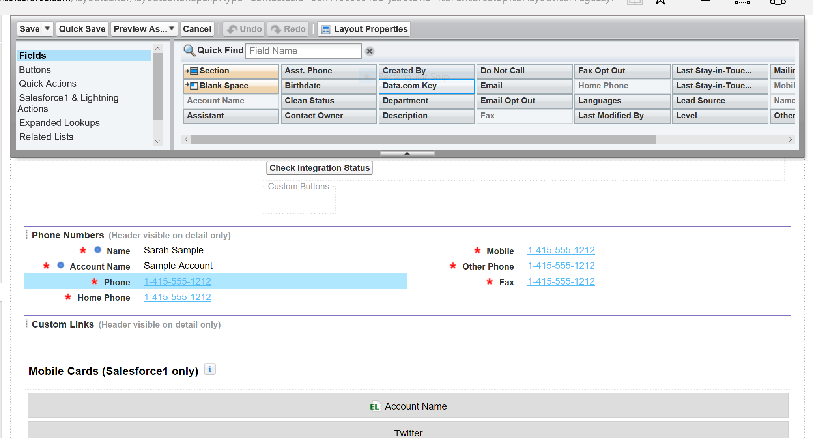Screen dimensions: 813x438
Task: Clear the Quick Find field with X icon
Action: coord(369,51)
